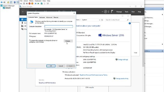Click the red Shut Down toolbar icon

tap(29, 4)
